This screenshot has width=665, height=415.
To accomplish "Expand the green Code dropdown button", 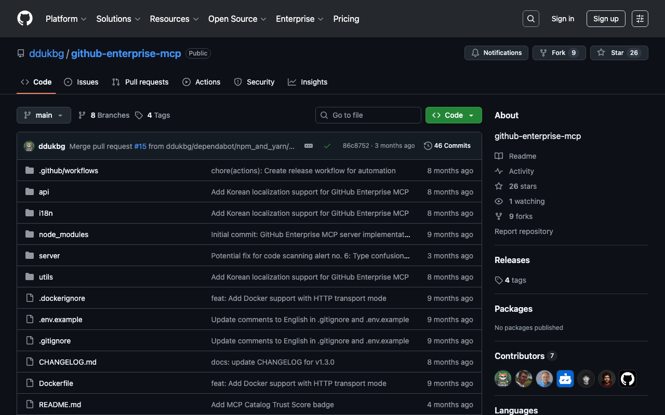I will [454, 115].
